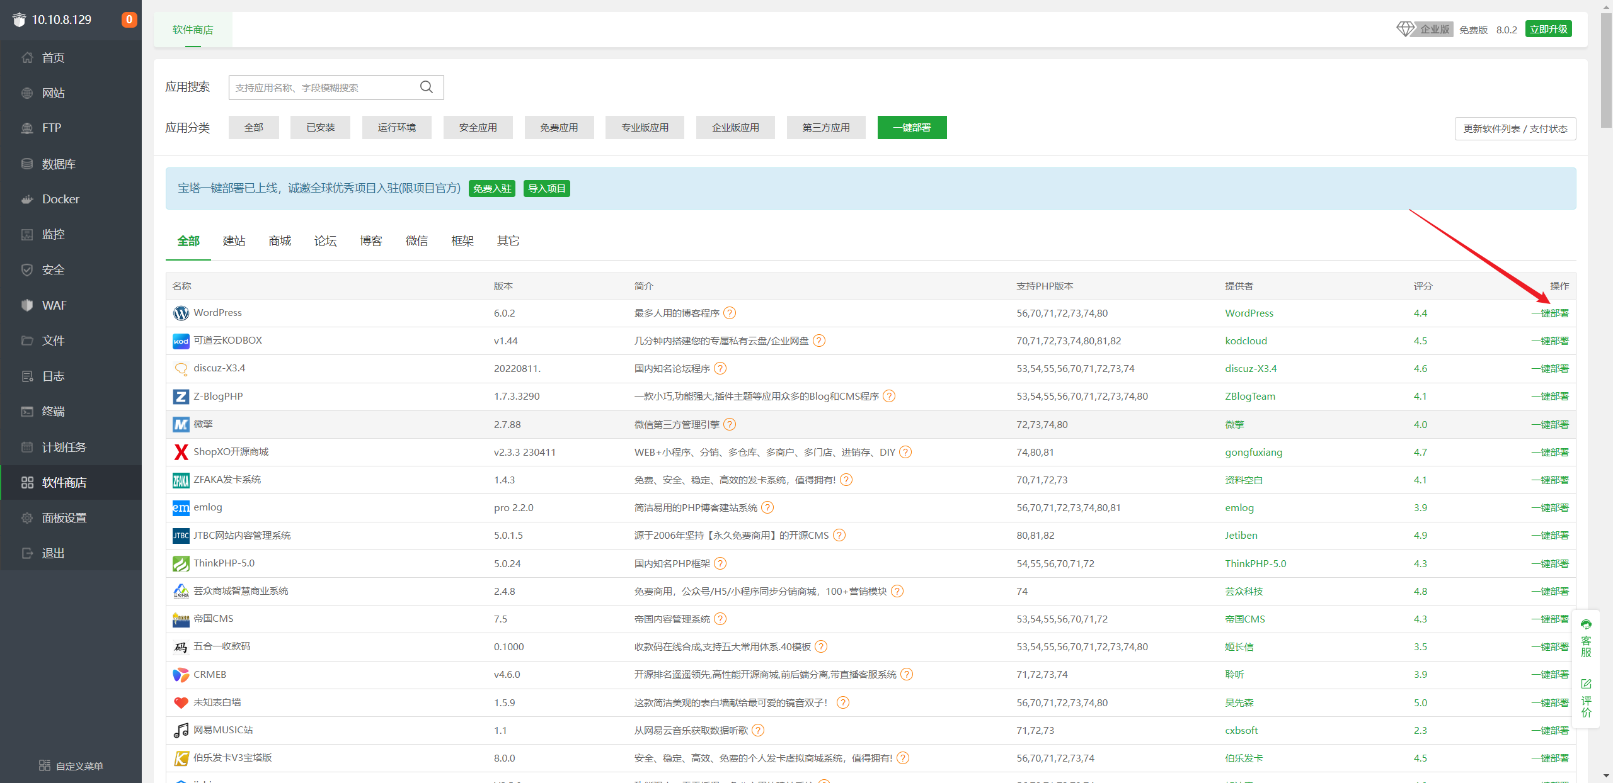The height and width of the screenshot is (783, 1613).
Task: Click the 网易MUSIC站 music note icon
Action: 181,730
